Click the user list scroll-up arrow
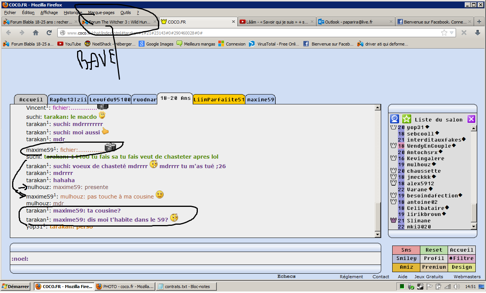 click(473, 128)
